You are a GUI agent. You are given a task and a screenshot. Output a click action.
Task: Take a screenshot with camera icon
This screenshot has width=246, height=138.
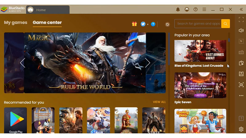tap(241, 85)
